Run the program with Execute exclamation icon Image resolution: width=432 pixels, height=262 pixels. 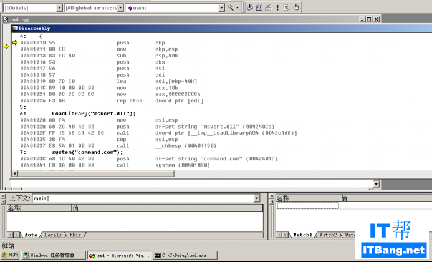277,7
